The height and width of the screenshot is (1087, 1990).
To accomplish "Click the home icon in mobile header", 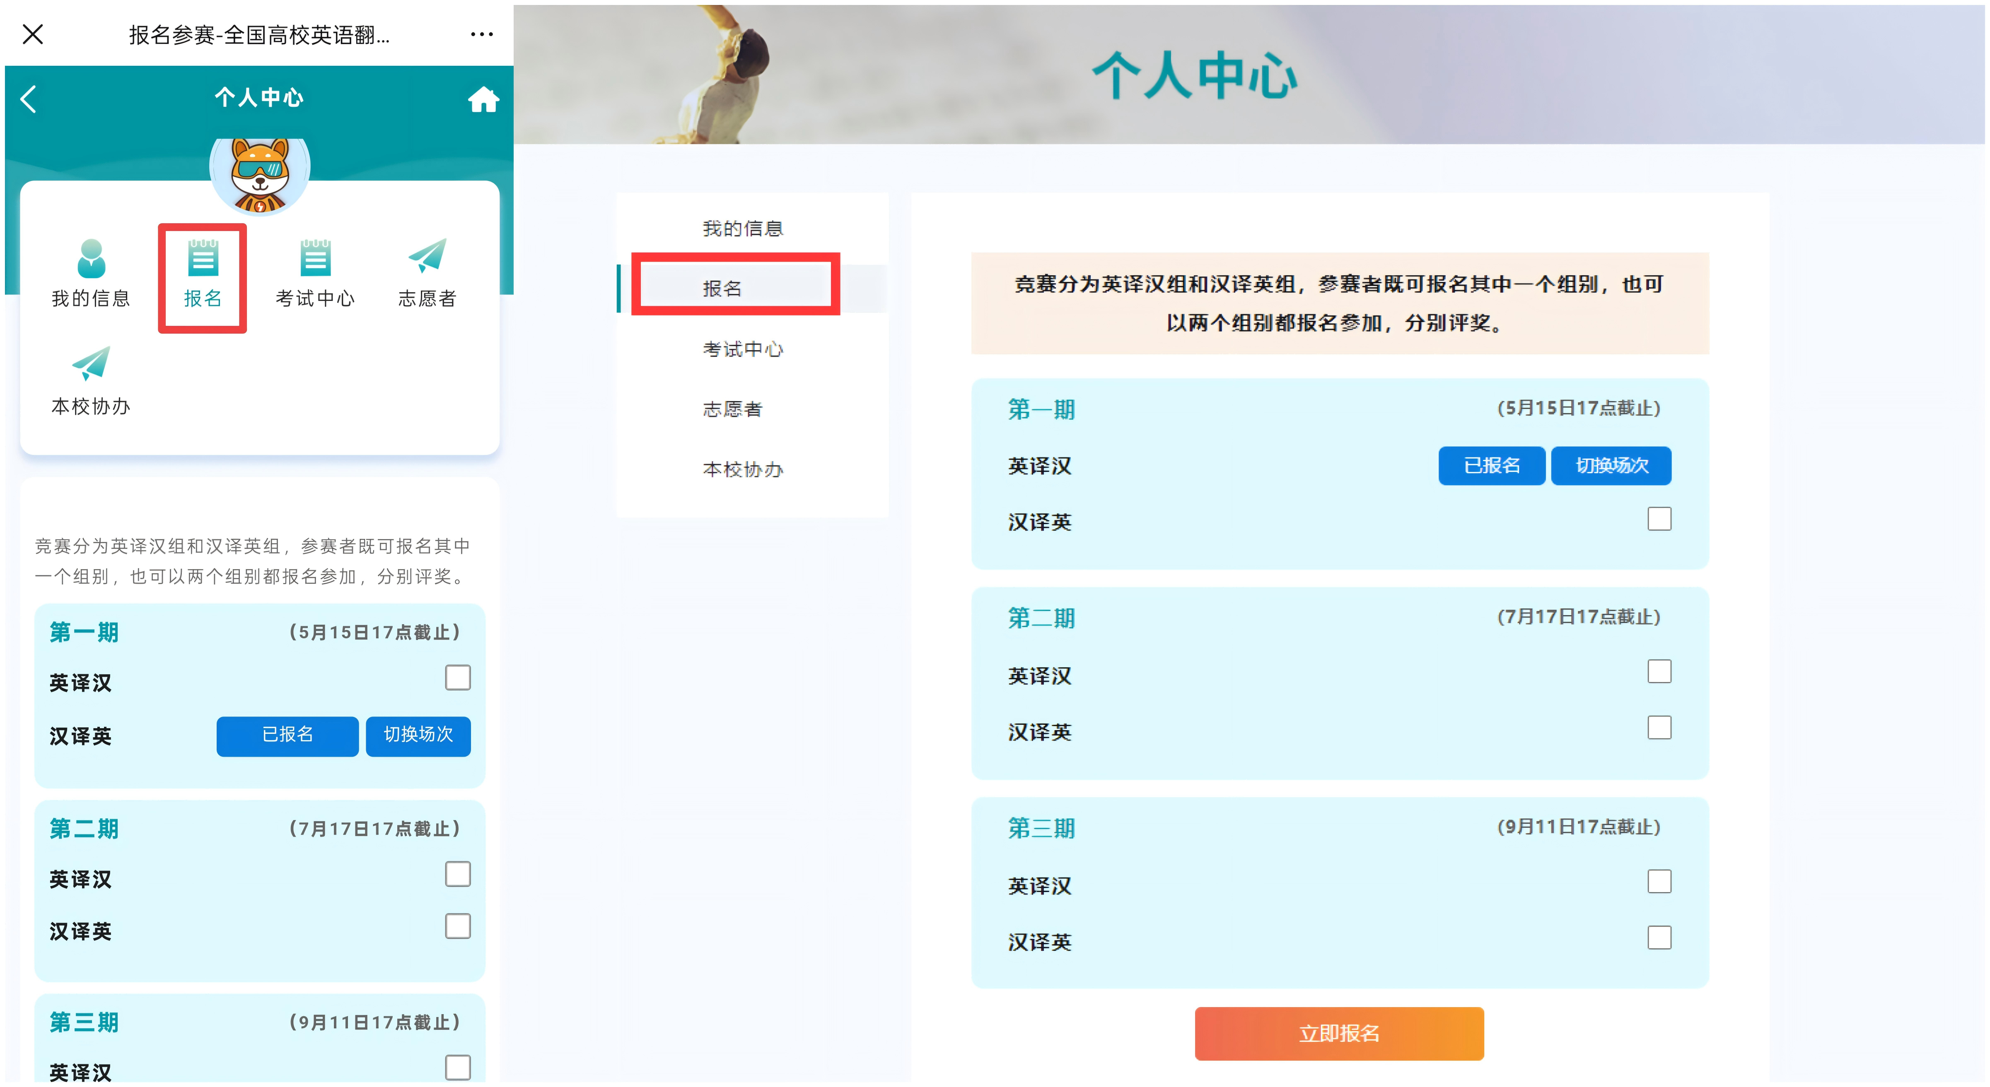I will tap(483, 100).
